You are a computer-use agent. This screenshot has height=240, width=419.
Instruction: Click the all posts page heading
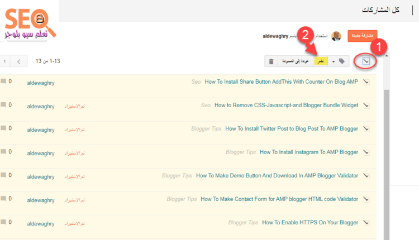coord(380,10)
